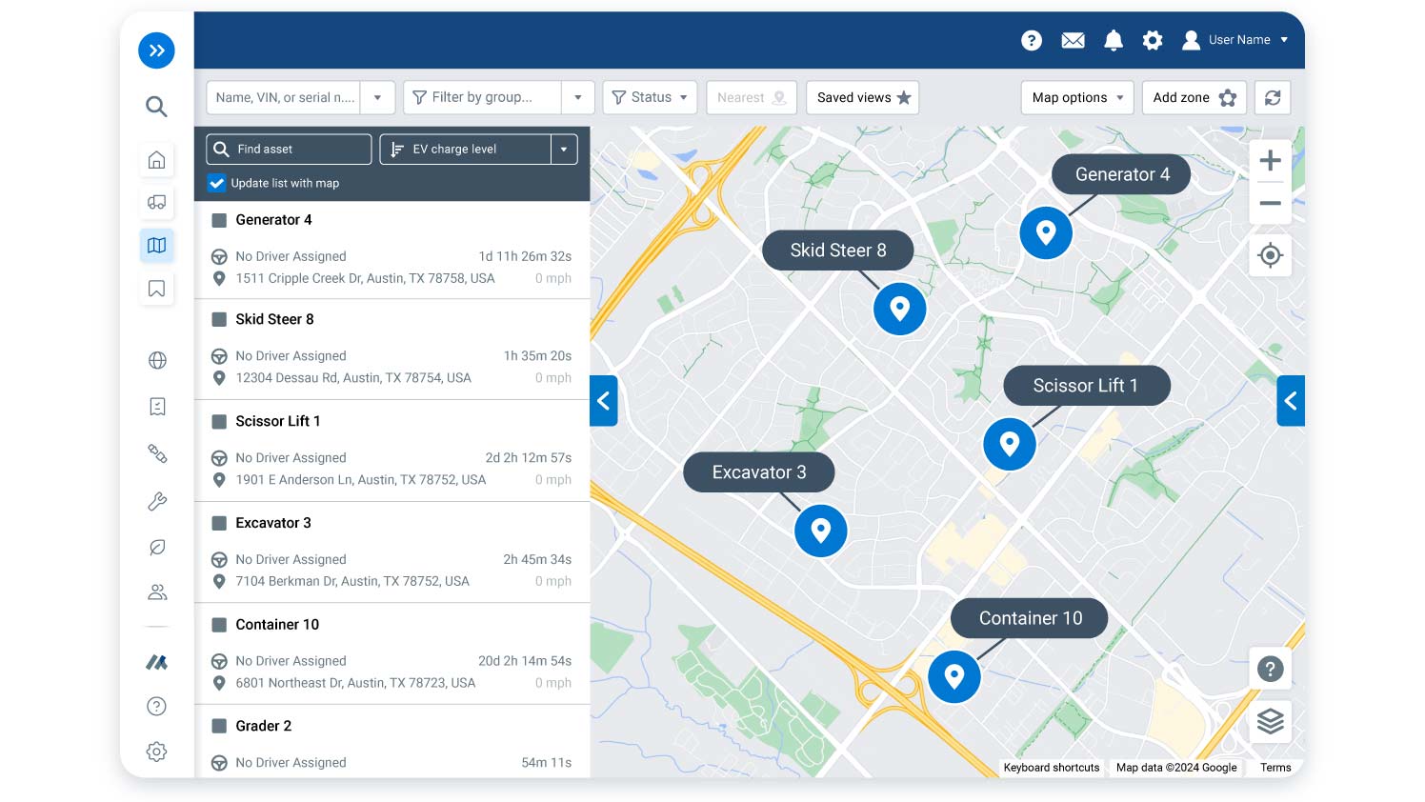Open the Saved views menu
The width and height of the screenshot is (1425, 802).
(x=861, y=97)
